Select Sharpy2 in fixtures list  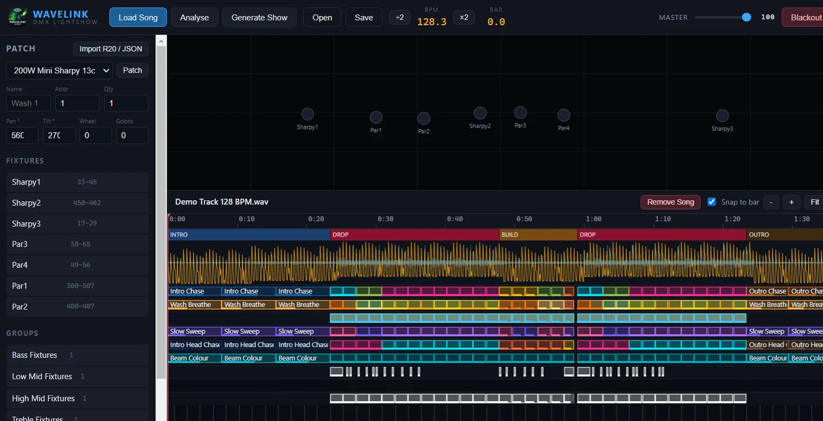pos(77,203)
